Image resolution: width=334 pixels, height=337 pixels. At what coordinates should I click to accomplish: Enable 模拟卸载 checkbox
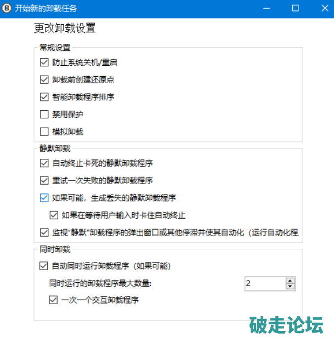tap(44, 132)
